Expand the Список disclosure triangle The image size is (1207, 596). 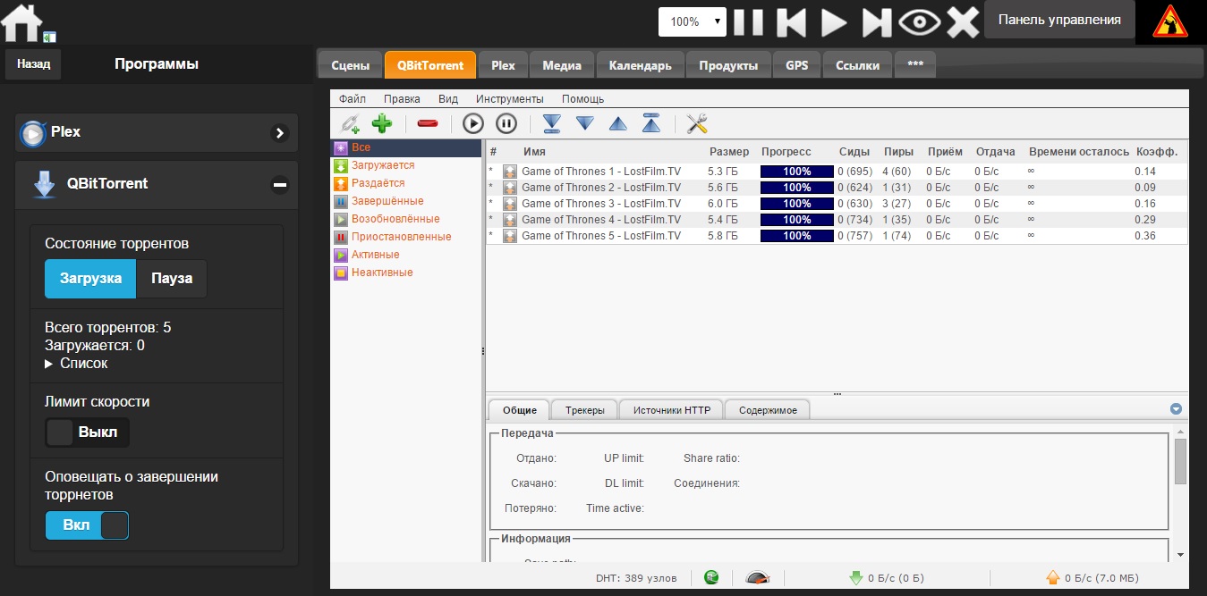[x=49, y=364]
